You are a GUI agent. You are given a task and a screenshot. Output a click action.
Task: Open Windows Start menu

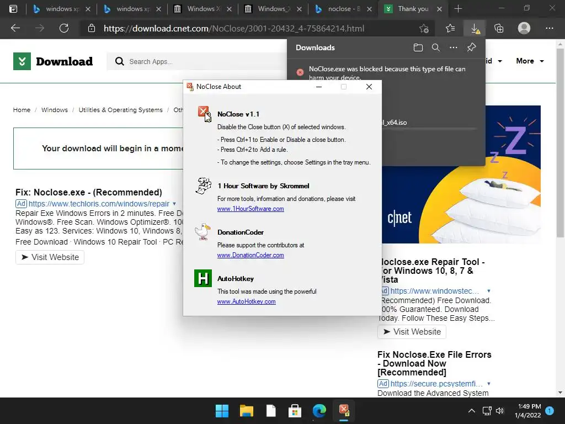tap(222, 411)
